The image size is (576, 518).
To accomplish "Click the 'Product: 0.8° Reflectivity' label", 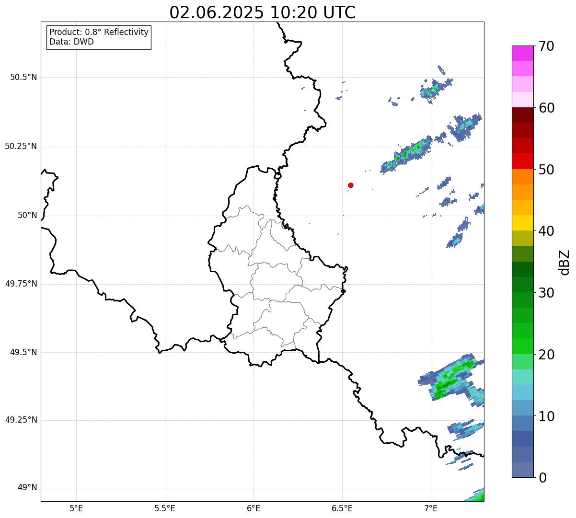I will click(99, 32).
